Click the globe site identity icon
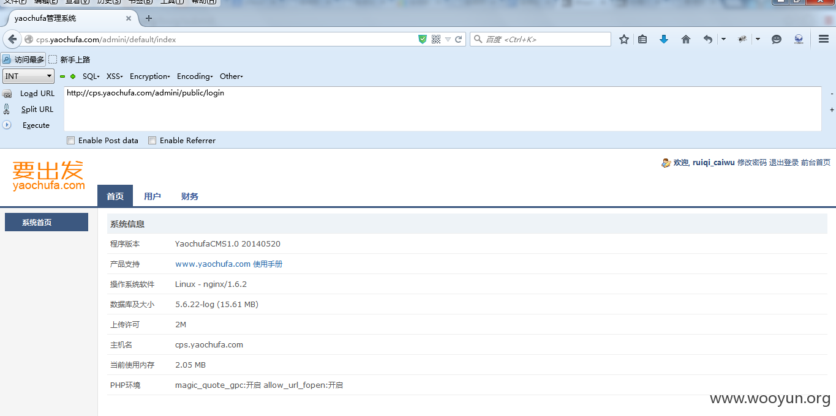836x416 pixels. tap(29, 39)
